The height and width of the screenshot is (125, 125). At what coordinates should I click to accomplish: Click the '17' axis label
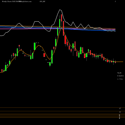tap(120, 108)
